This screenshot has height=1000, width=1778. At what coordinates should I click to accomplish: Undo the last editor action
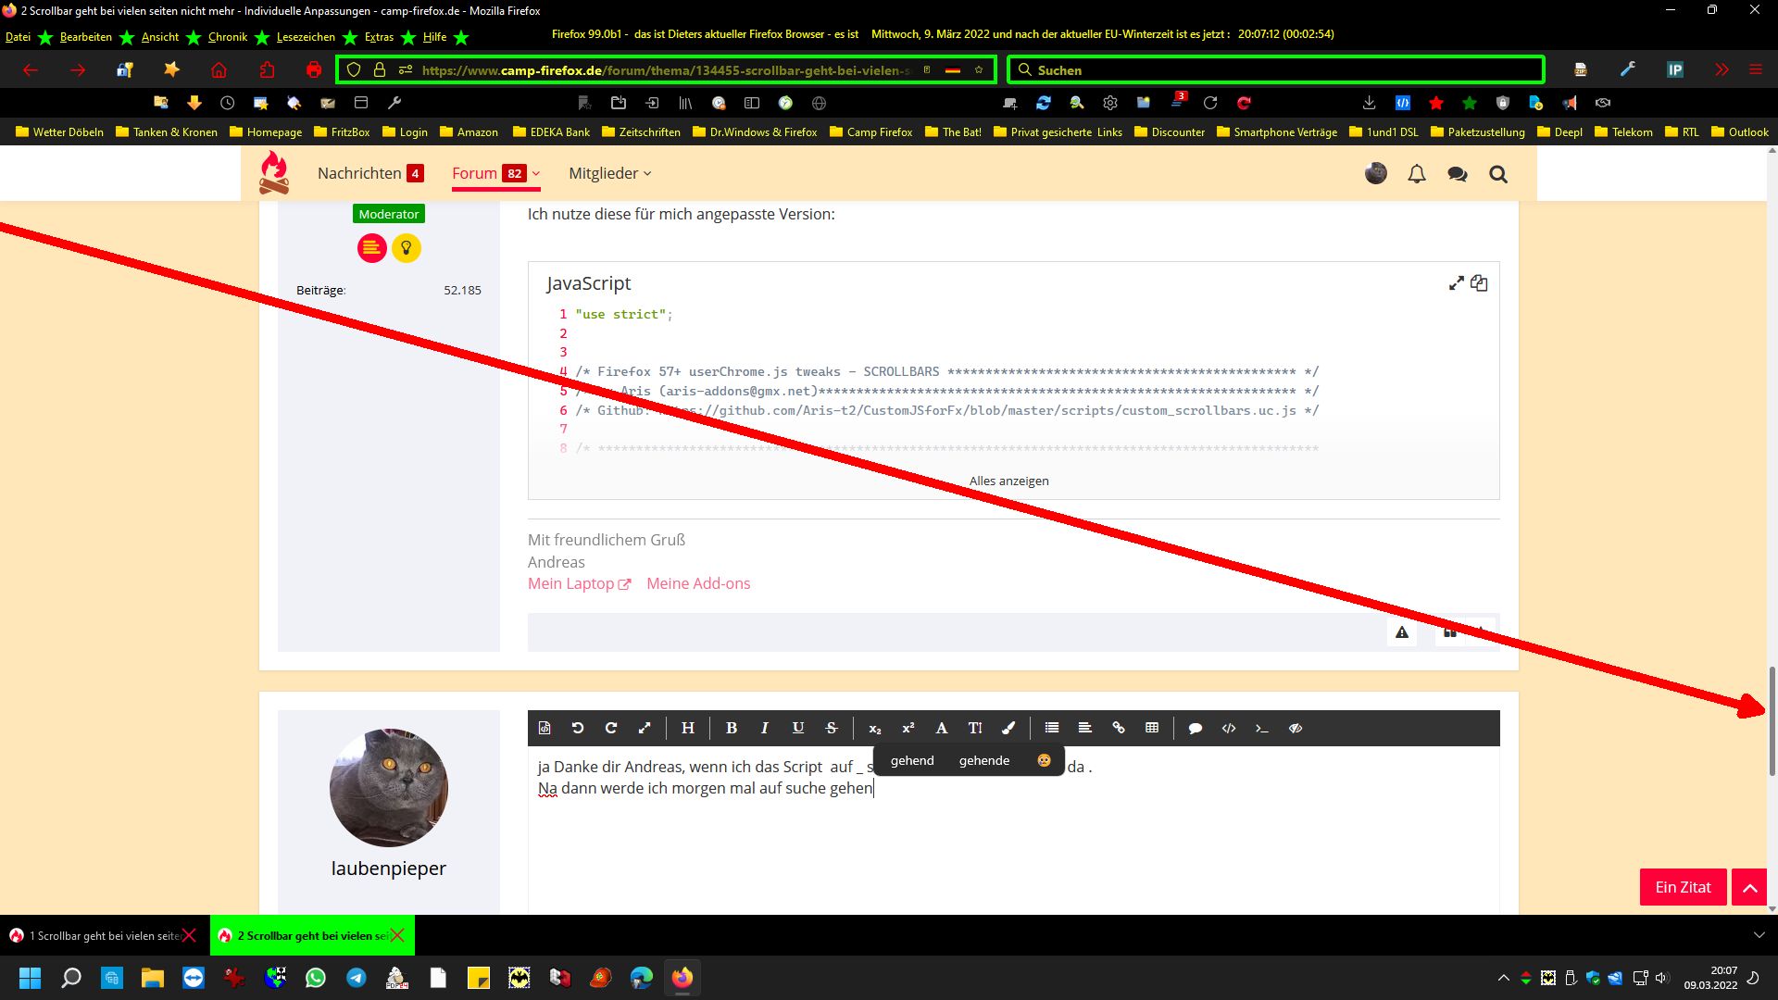(x=577, y=728)
